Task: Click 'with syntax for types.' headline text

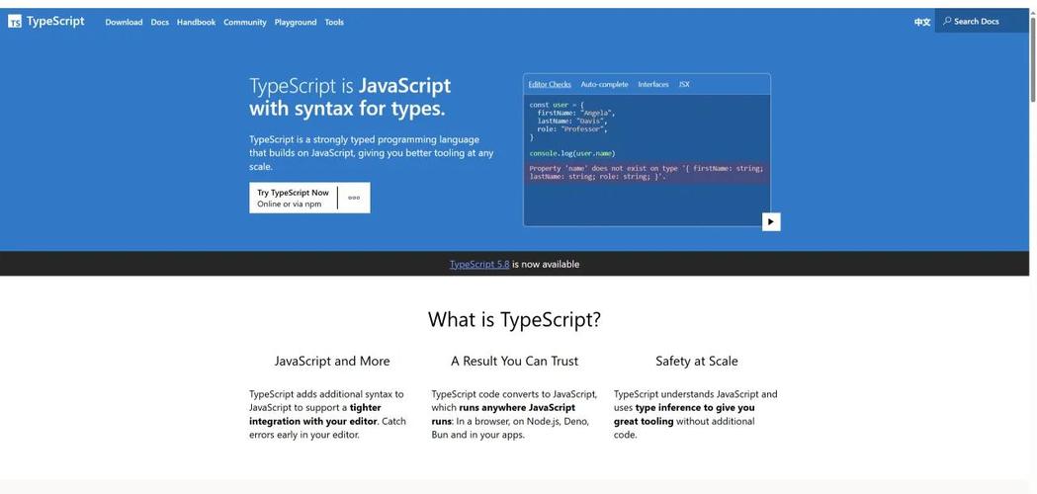Action: click(x=347, y=109)
